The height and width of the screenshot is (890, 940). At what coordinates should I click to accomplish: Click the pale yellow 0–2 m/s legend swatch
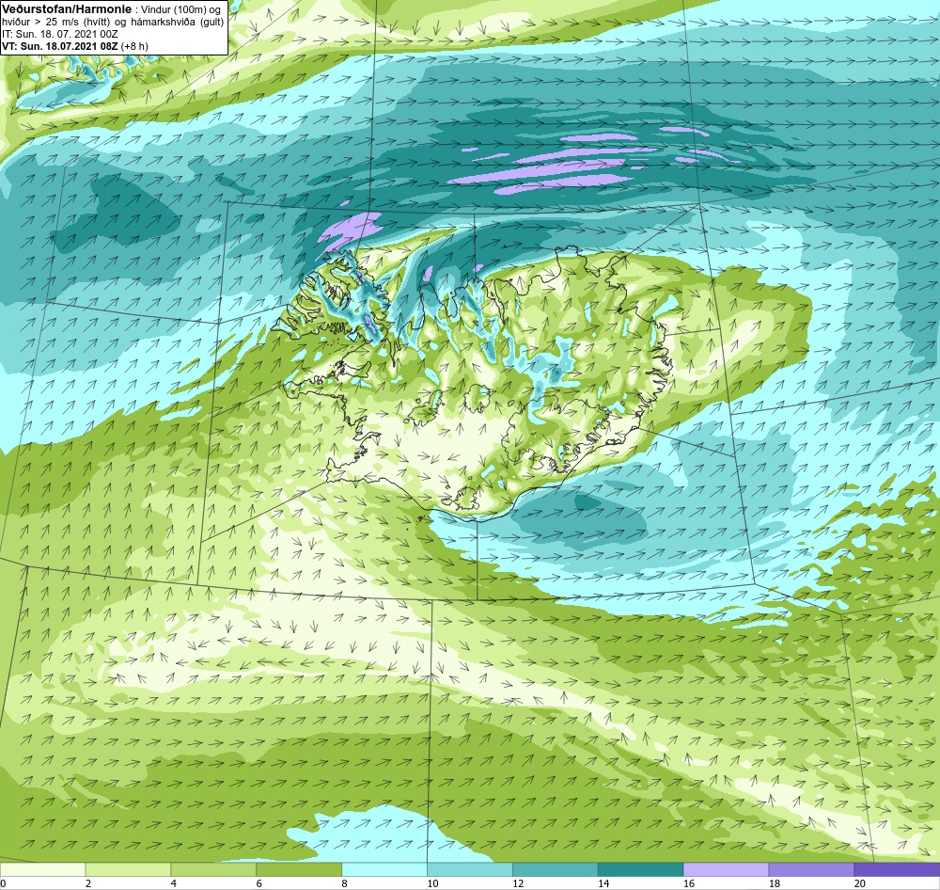pyautogui.click(x=42, y=870)
